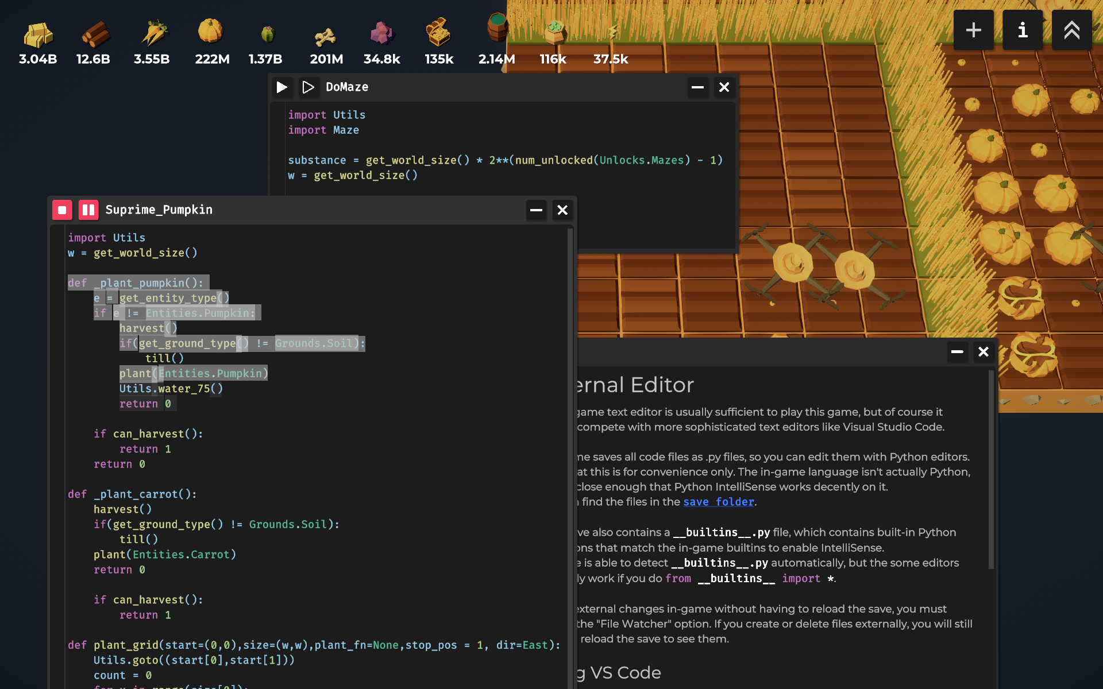The width and height of the screenshot is (1103, 689).
Task: Click the bone resource icon
Action: click(x=325, y=37)
